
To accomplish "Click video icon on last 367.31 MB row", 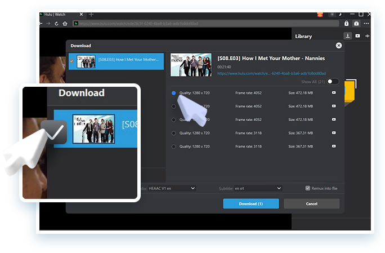I will click(x=334, y=146).
